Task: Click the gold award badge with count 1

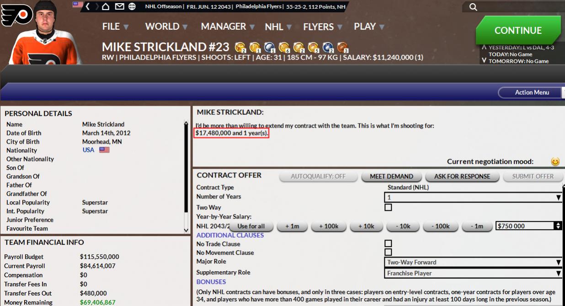Action: click(255, 47)
